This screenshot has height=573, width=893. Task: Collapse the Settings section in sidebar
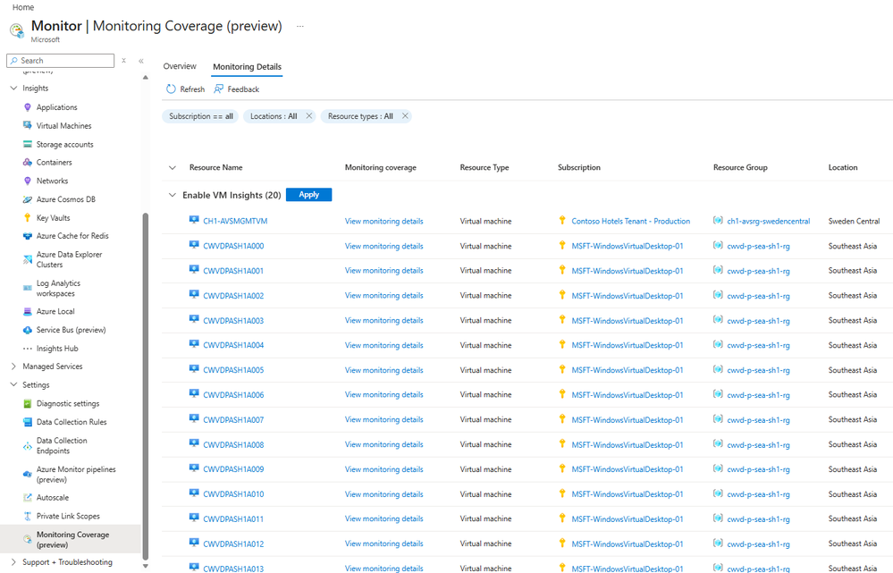point(13,384)
